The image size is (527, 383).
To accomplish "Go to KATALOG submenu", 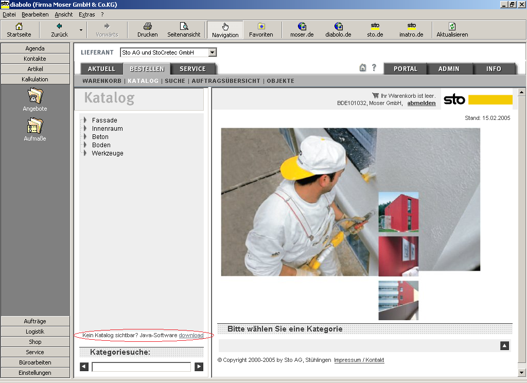I will 143,81.
